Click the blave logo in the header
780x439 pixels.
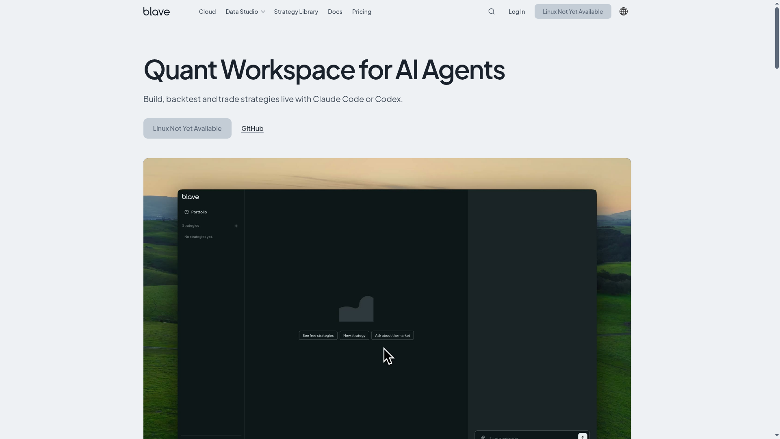pos(156,11)
